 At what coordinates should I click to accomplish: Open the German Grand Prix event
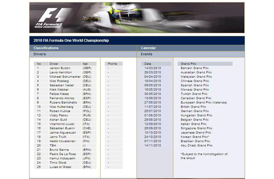[195, 111]
